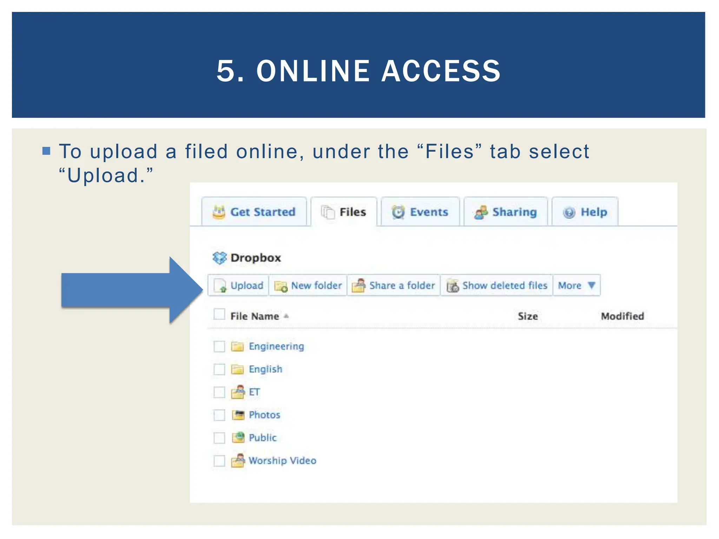719x539 pixels.
Task: Go to the Sharing tab
Action: click(506, 212)
